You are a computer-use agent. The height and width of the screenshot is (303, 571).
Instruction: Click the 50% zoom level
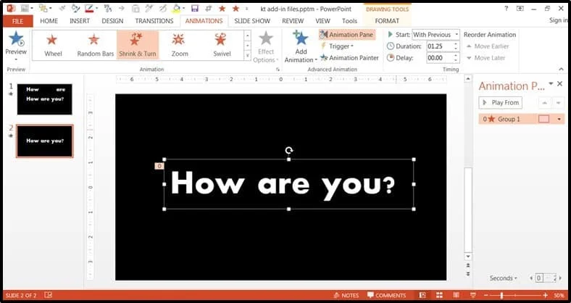pyautogui.click(x=559, y=295)
